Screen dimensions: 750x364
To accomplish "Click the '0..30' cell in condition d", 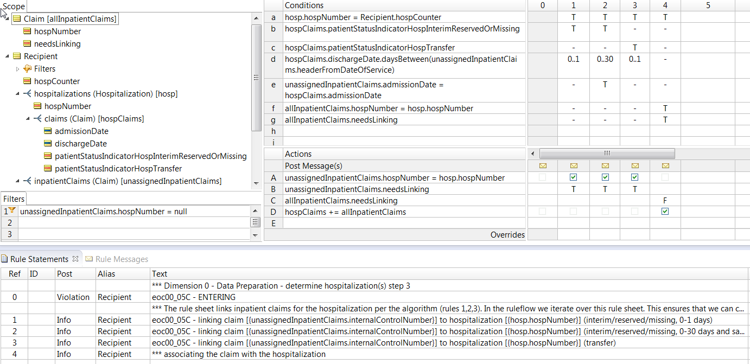I will (x=605, y=59).
